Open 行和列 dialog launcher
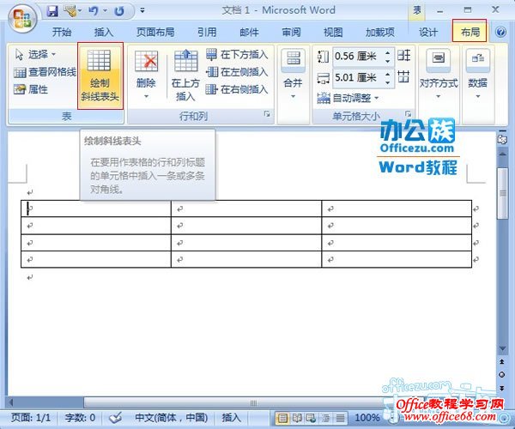The width and height of the screenshot is (515, 429). (x=267, y=114)
